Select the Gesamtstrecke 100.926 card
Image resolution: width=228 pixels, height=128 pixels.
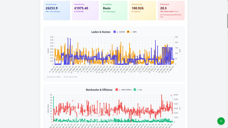coord(143,11)
